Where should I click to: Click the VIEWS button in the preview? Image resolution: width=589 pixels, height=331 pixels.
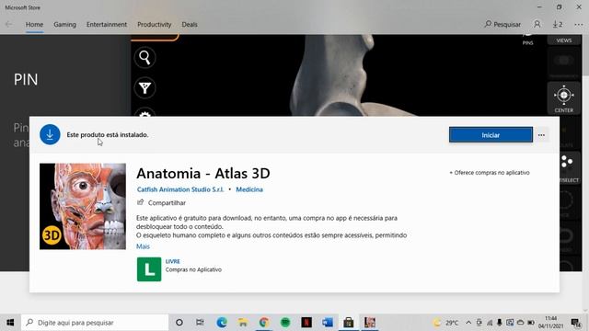click(564, 40)
